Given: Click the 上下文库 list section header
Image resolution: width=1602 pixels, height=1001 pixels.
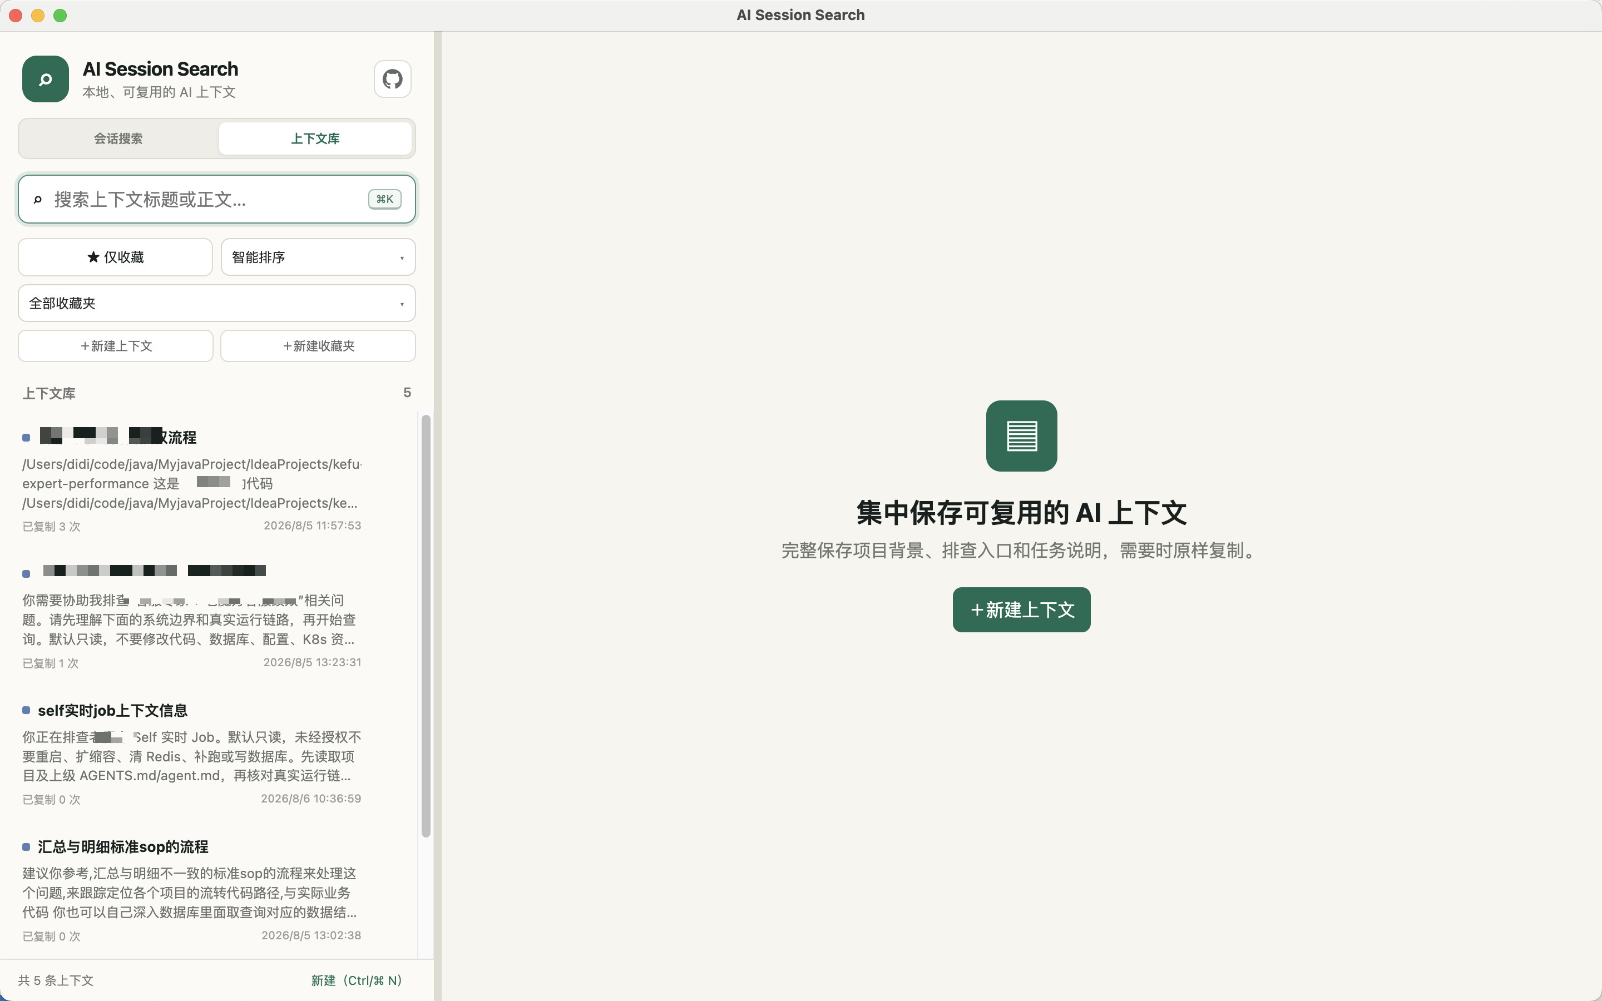Looking at the screenshot, I should tap(49, 393).
